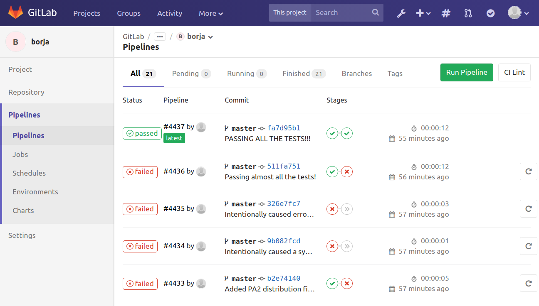Expand the More menu in navbar
The width and height of the screenshot is (539, 306).
pos(211,13)
